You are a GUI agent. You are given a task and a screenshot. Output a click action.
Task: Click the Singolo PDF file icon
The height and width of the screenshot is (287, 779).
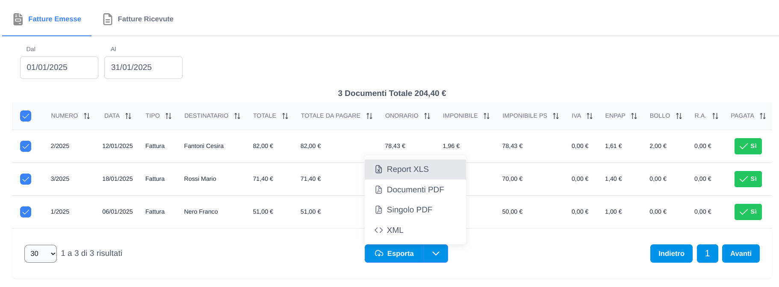(378, 210)
